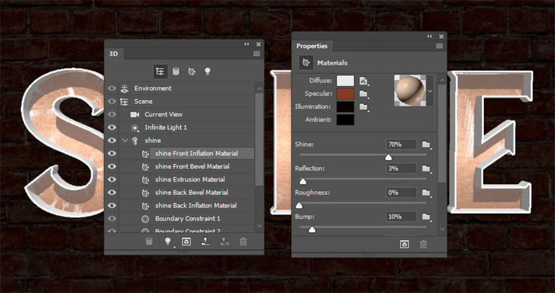Open the 3D panel options menu
Viewport: 555px width, 293px height.
click(x=256, y=54)
